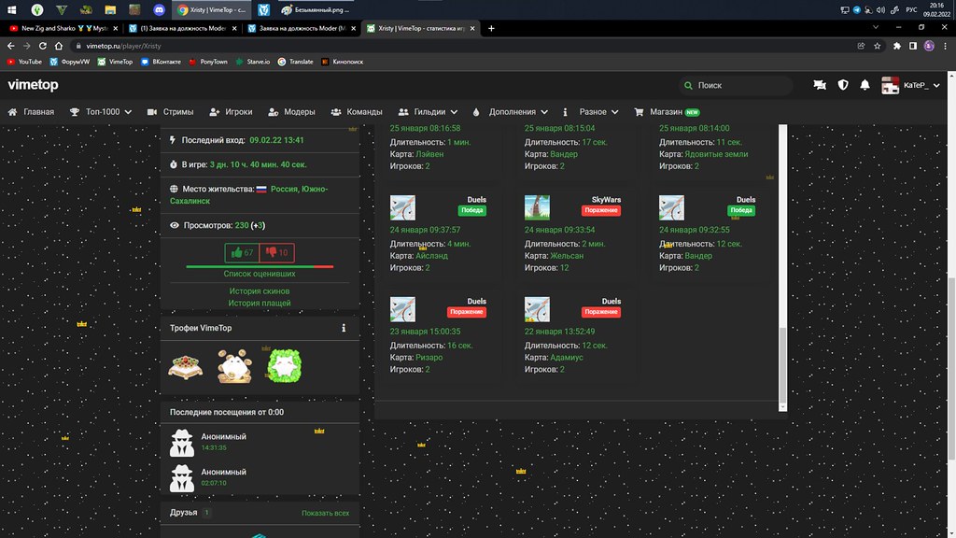Click the first Анонимный visitor avatar
This screenshot has height=538, width=956.
(182, 442)
